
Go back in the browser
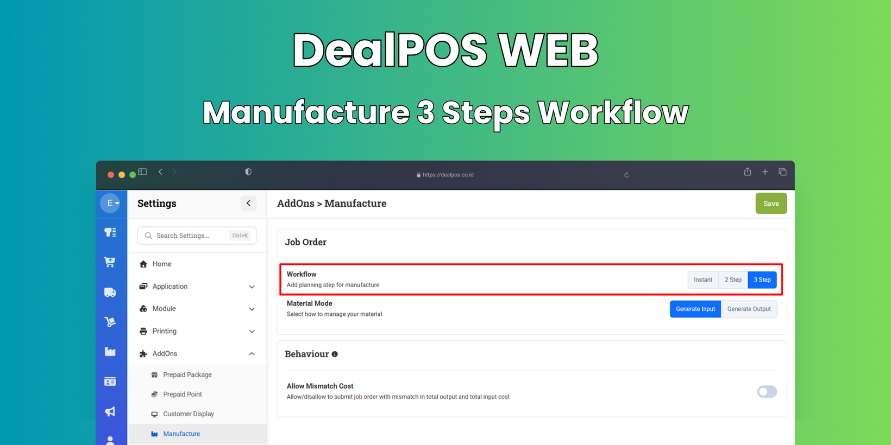click(161, 172)
